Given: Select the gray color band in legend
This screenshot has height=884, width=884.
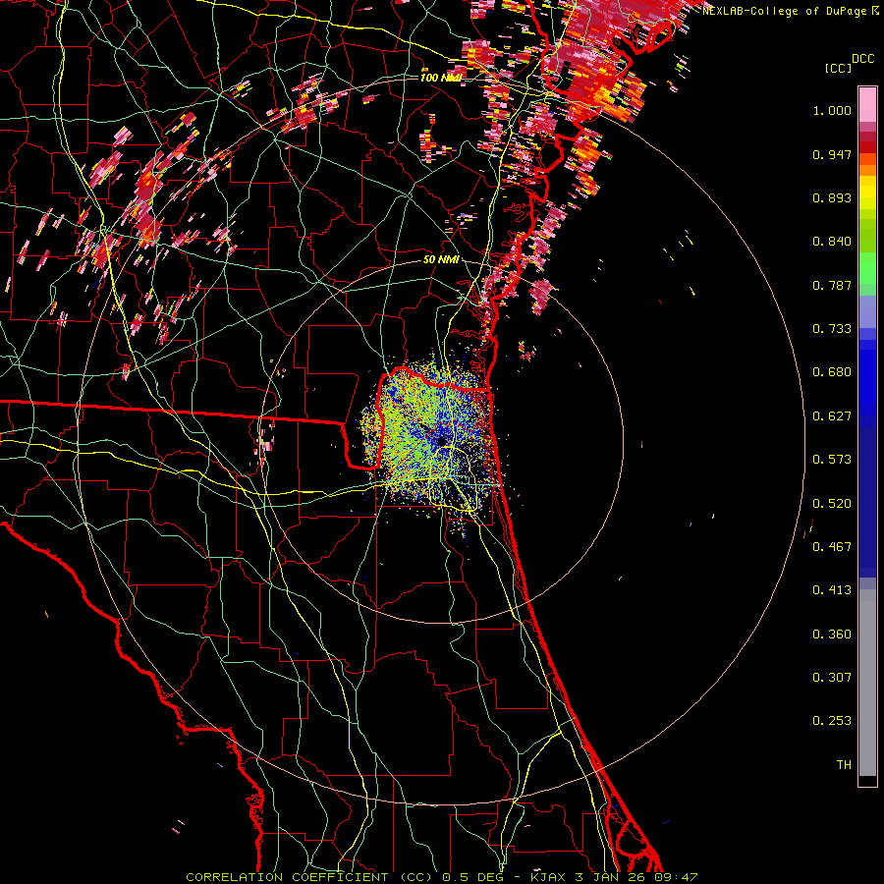Looking at the screenshot, I should pyautogui.click(x=867, y=683).
